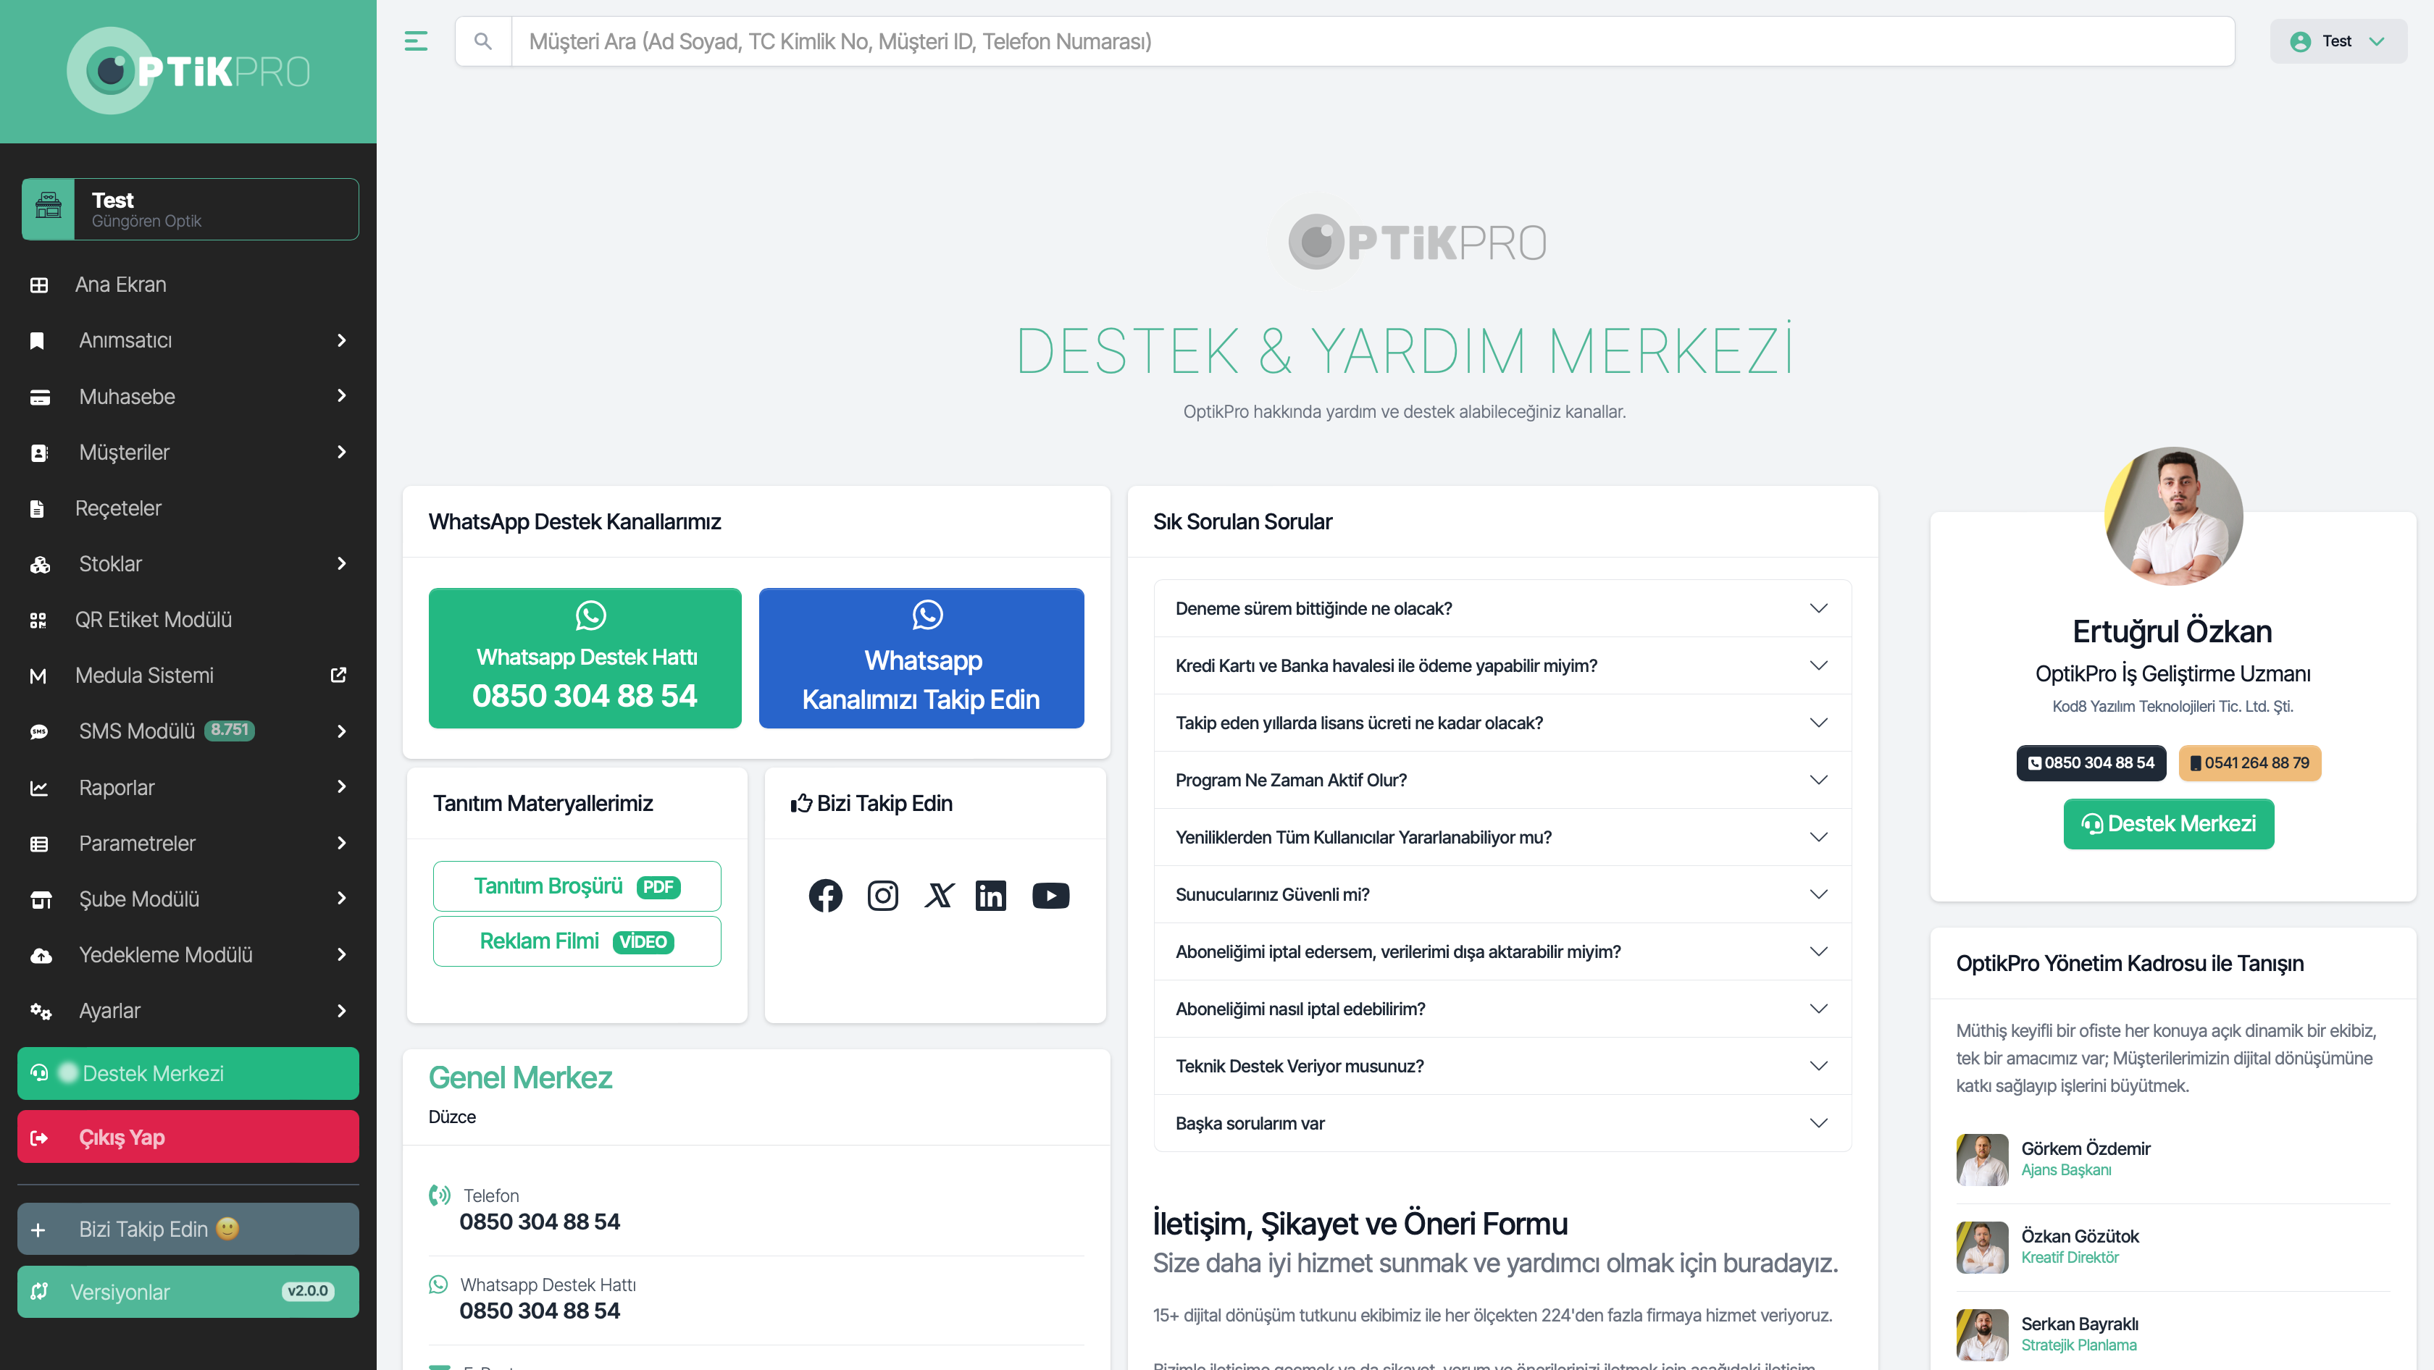Click the 0850 304 88 54 dark phone badge
This screenshot has height=1370, width=2434.
[2091, 763]
